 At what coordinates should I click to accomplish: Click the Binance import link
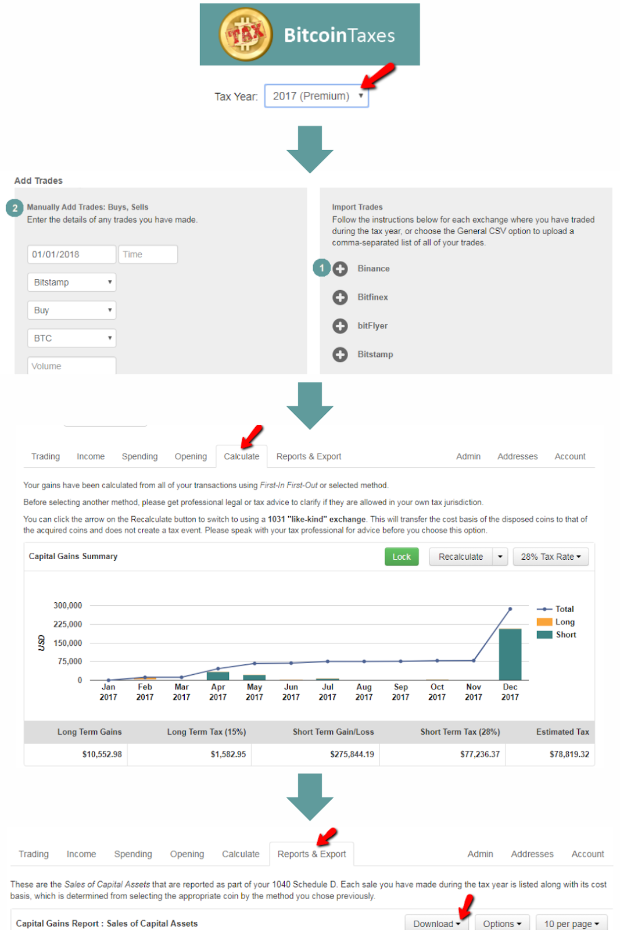coord(374,269)
